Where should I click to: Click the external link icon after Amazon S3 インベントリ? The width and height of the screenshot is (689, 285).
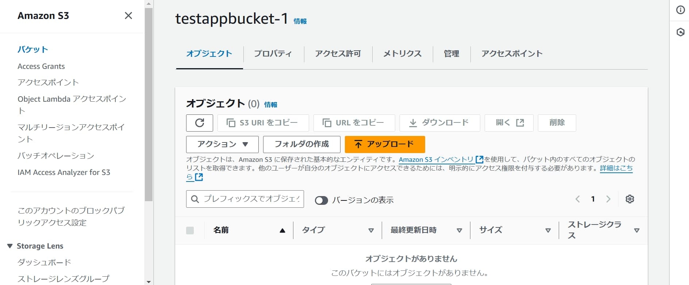pos(480,160)
